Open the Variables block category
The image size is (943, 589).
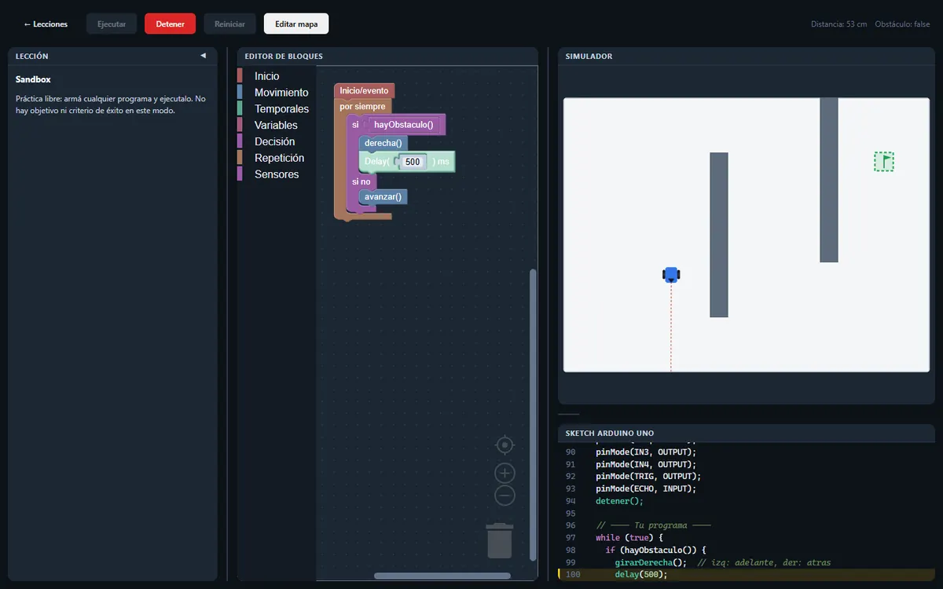276,125
